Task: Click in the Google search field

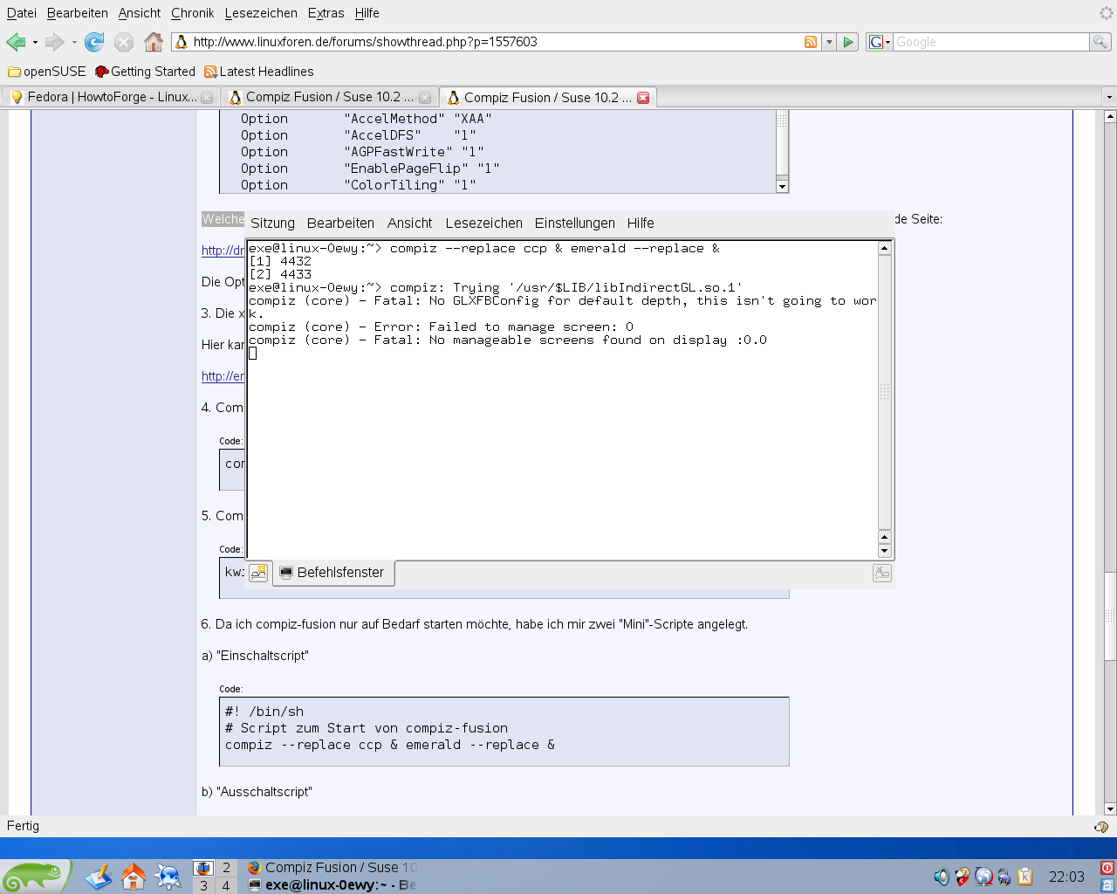Action: point(990,42)
